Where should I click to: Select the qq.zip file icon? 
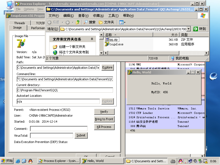(107, 40)
